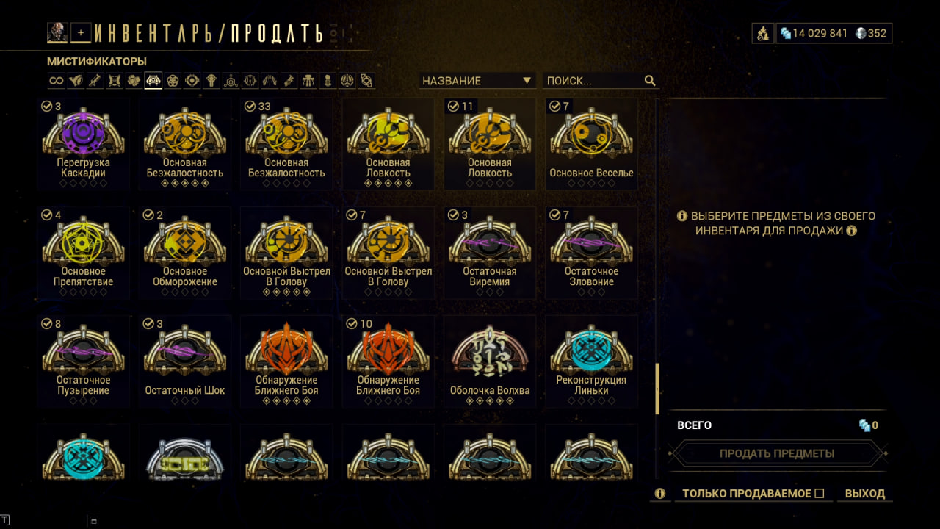940x529 pixels.
Task: Enable the Только продаваемое checkbox
Action: point(820,494)
